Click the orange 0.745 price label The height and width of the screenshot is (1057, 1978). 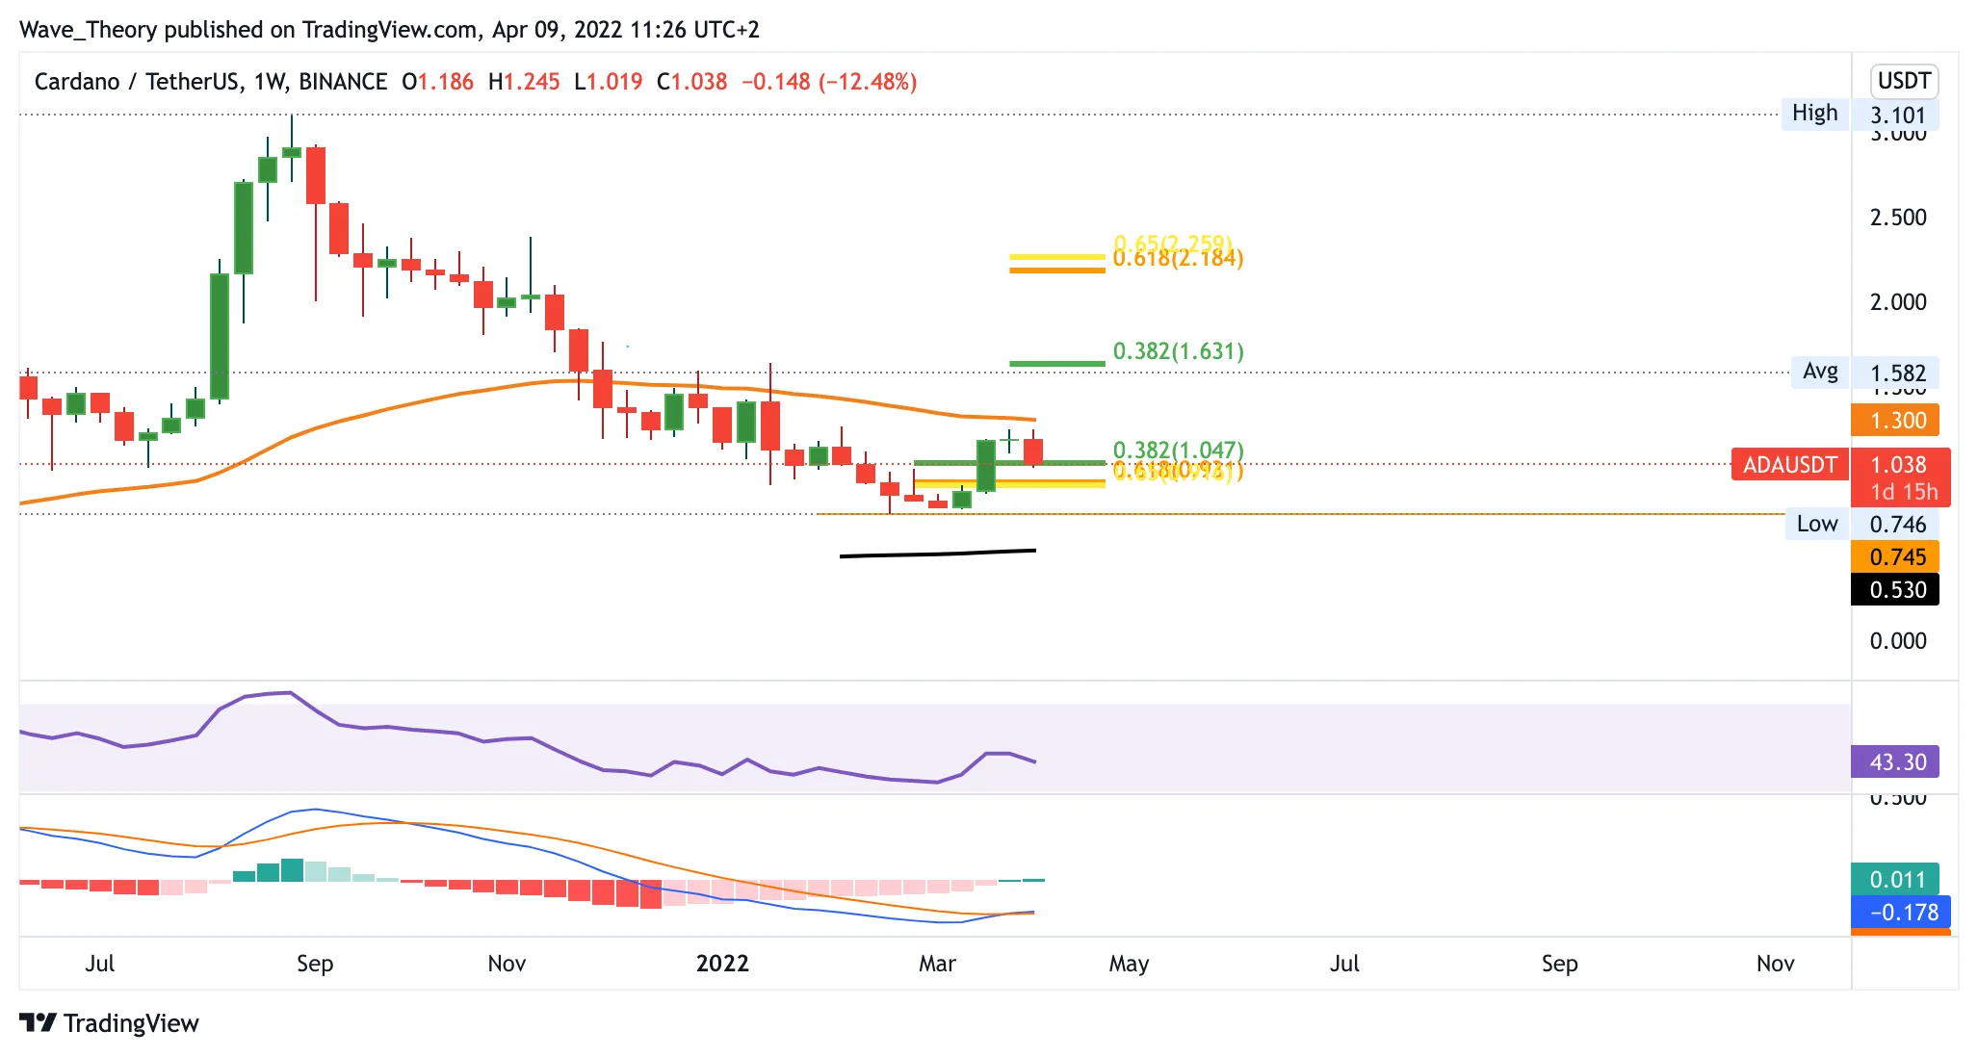1895,556
